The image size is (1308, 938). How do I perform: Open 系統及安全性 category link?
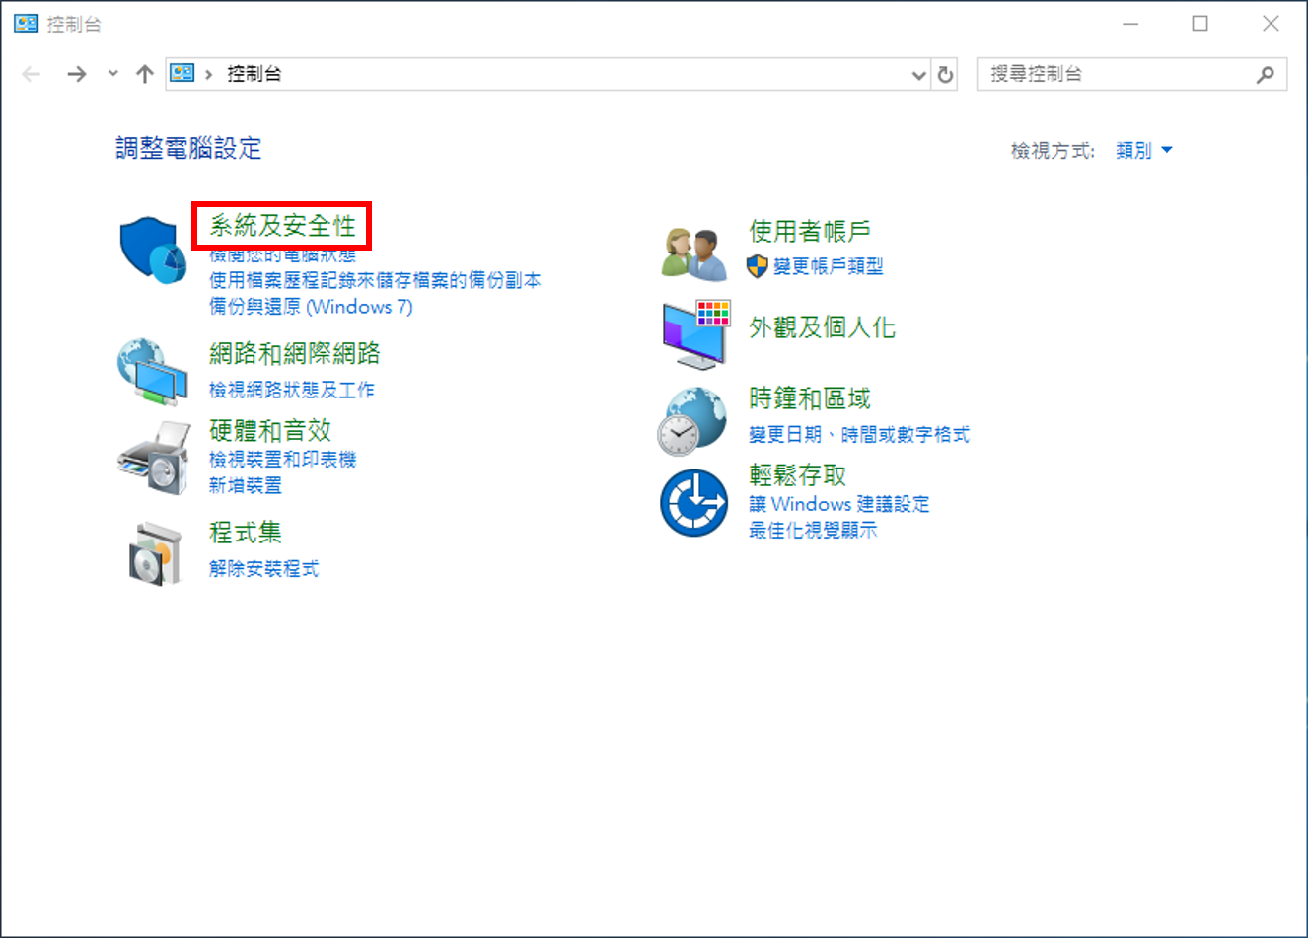(282, 226)
